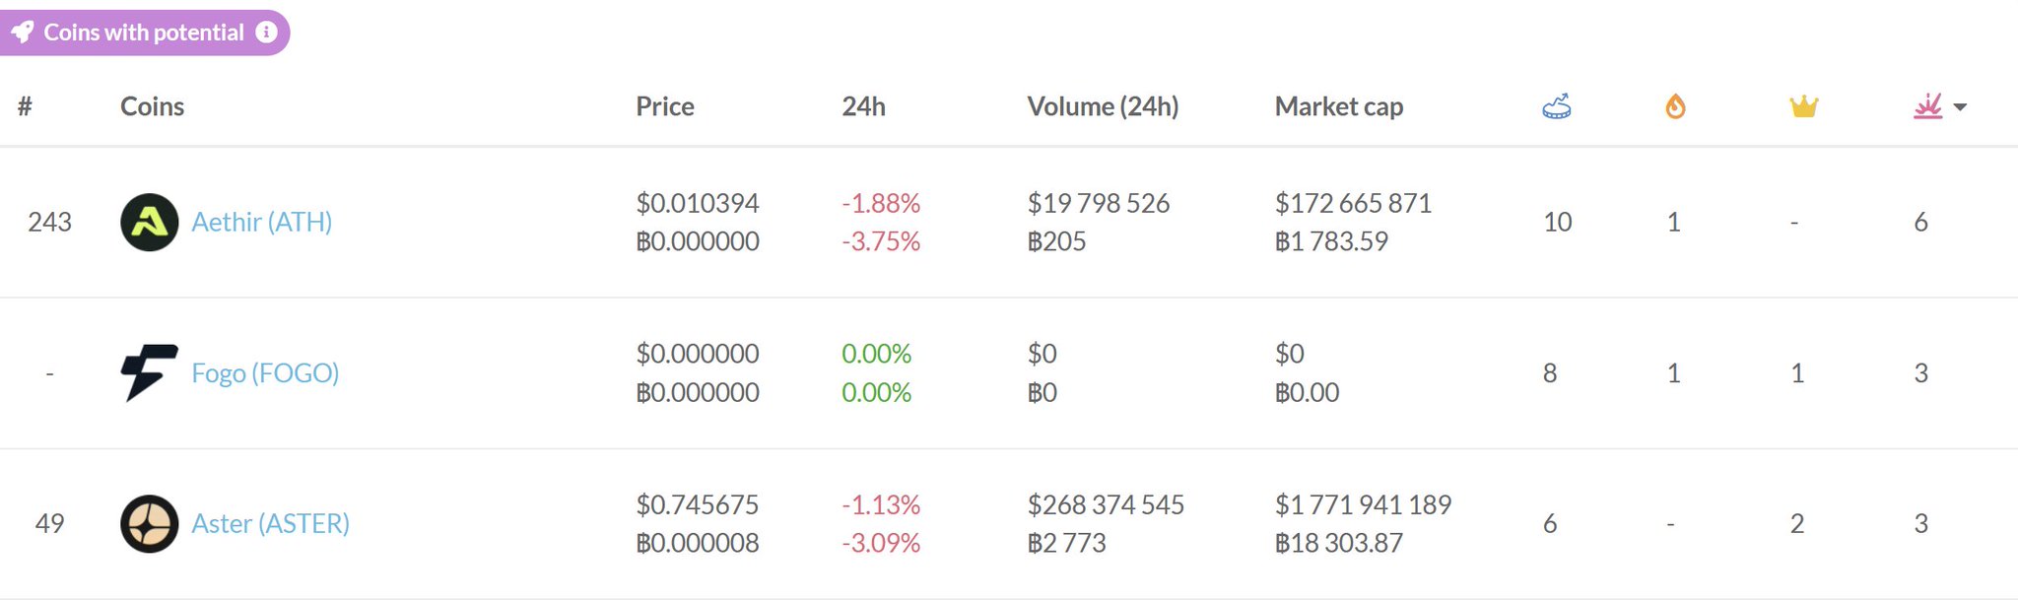
Task: Open the Aster (ASTER) coin link
Action: click(x=270, y=523)
